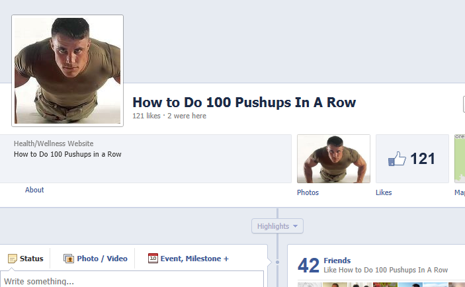Click the calendar icon for Event, Milestone
This screenshot has width=465, height=287.
click(x=153, y=259)
